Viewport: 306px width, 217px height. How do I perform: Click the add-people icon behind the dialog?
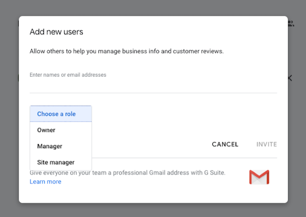[x=291, y=24]
